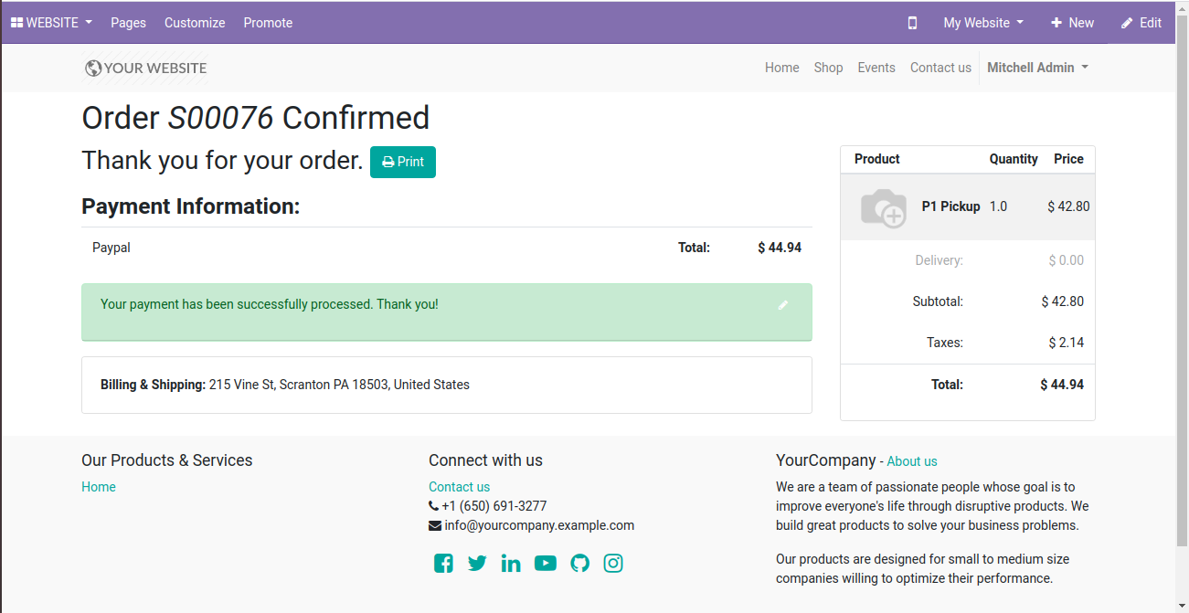Click the Edit page button
Image resolution: width=1189 pixels, height=613 pixels.
pos(1141,23)
